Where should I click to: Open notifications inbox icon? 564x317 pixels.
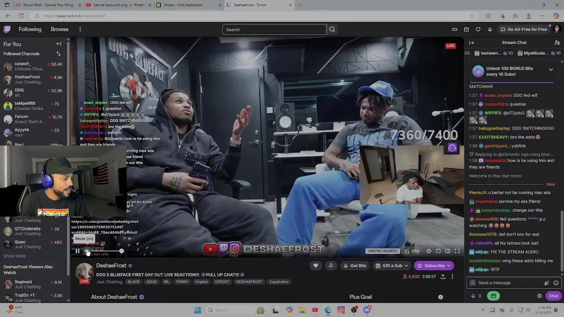[467, 29]
